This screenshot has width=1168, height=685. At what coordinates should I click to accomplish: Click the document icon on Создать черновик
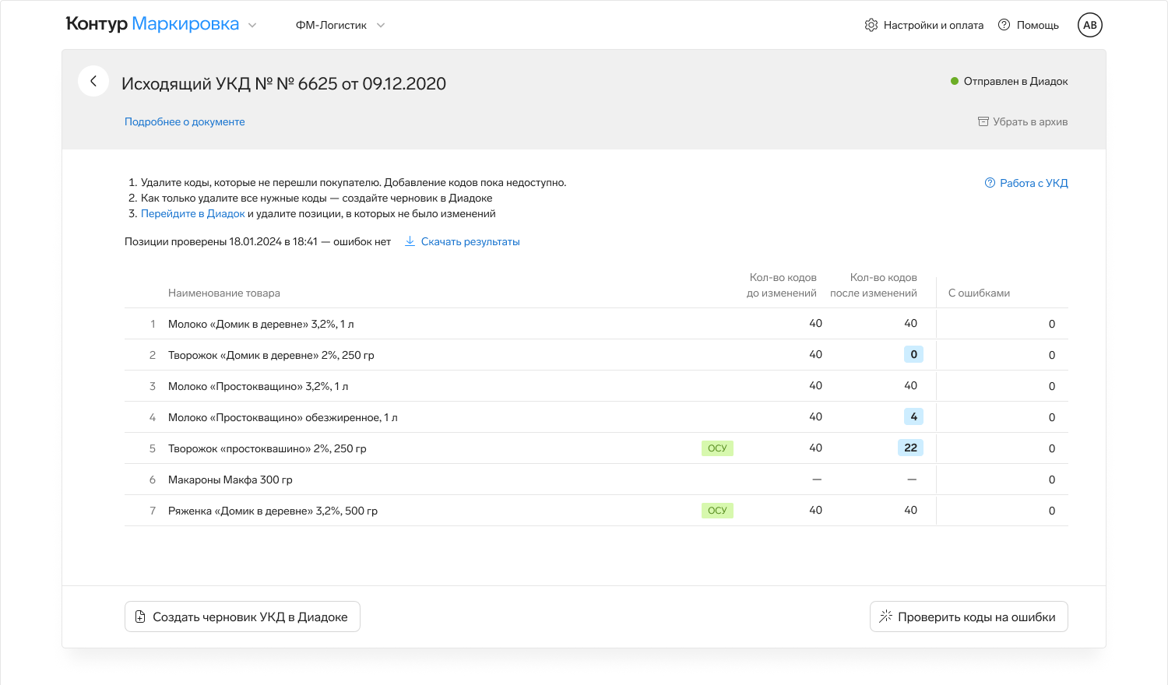coord(140,616)
